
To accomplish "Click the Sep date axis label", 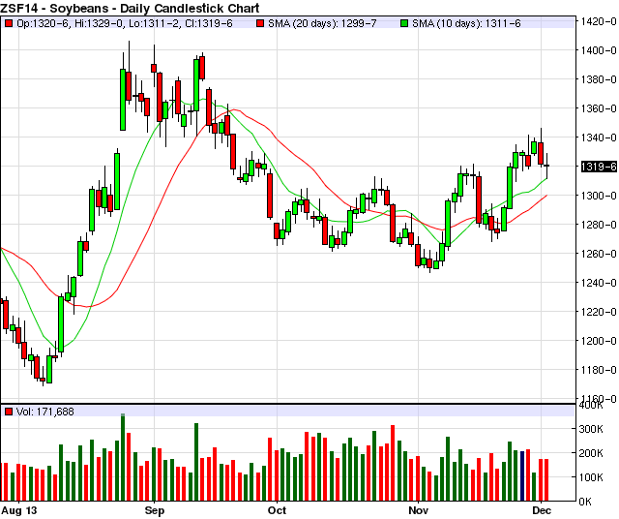I will pos(155,510).
